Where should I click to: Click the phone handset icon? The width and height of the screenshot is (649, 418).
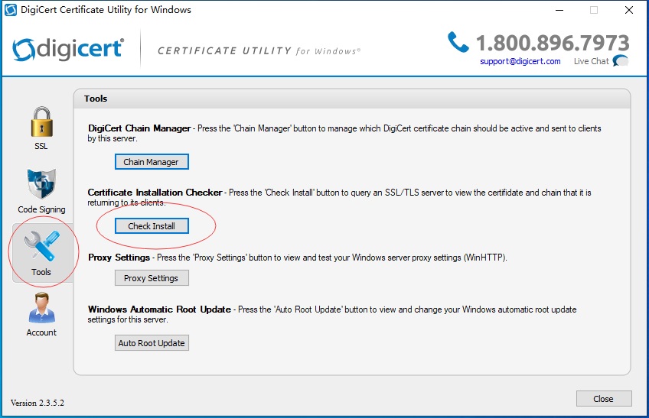pos(458,42)
